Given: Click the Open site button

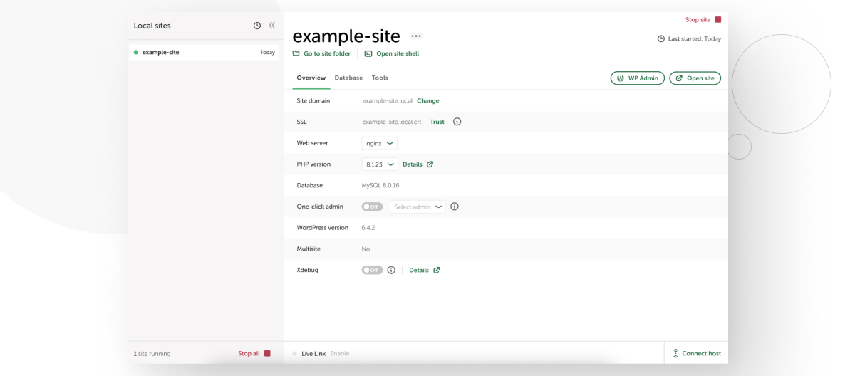Looking at the screenshot, I should (x=695, y=78).
